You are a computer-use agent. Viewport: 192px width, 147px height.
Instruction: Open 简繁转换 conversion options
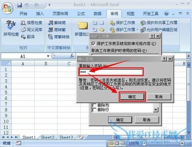[59, 37]
